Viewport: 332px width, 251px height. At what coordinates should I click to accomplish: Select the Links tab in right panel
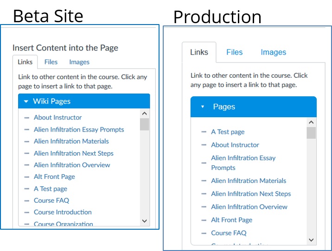(x=199, y=52)
